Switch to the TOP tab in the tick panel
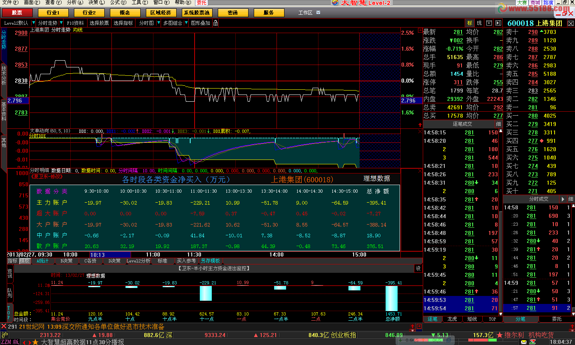This screenshot has height=345, width=575. 492,319
